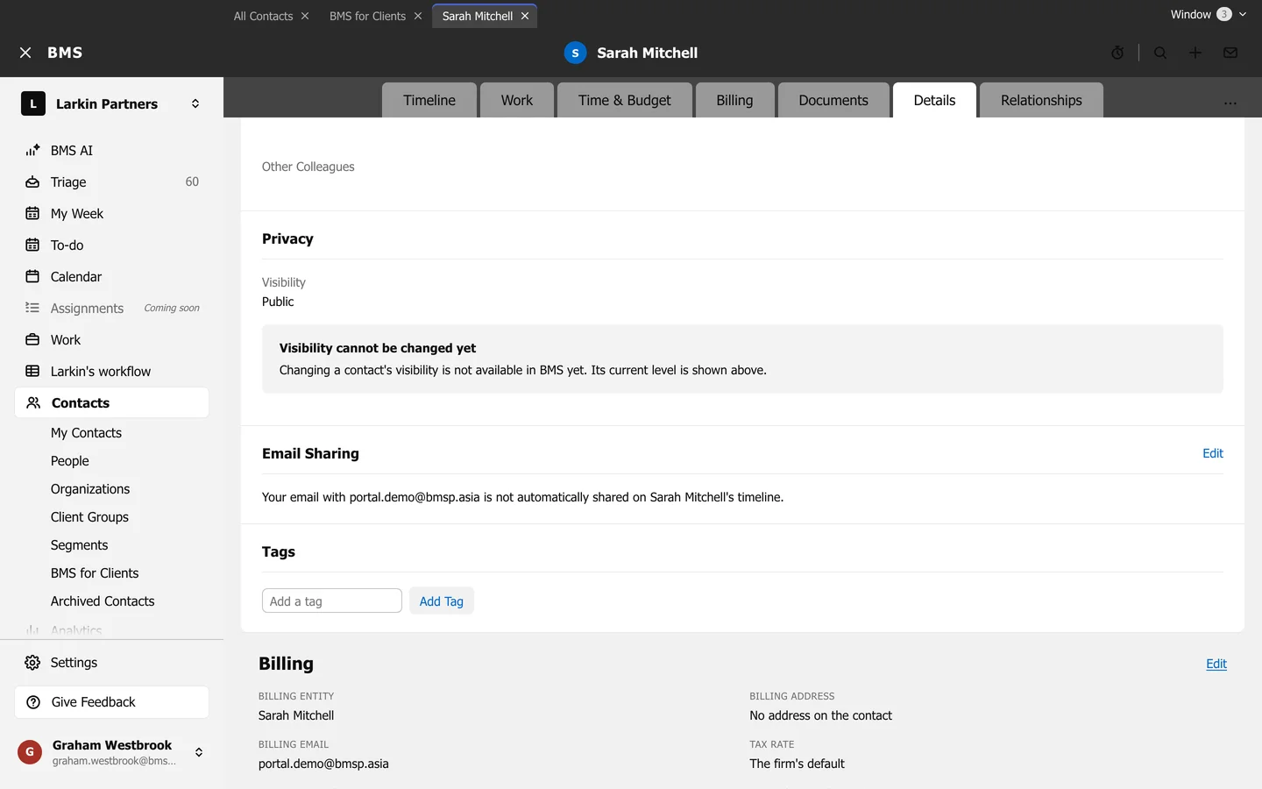1262x789 pixels.
Task: Edit the Email Sharing settings
Action: tap(1213, 453)
